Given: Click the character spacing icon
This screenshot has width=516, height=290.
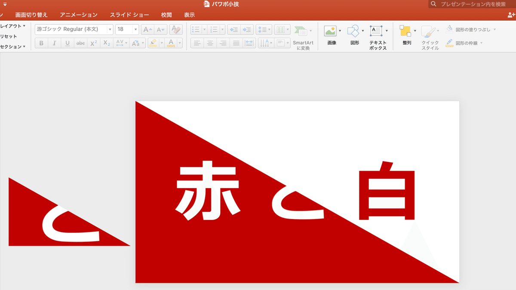Looking at the screenshot, I should (120, 43).
